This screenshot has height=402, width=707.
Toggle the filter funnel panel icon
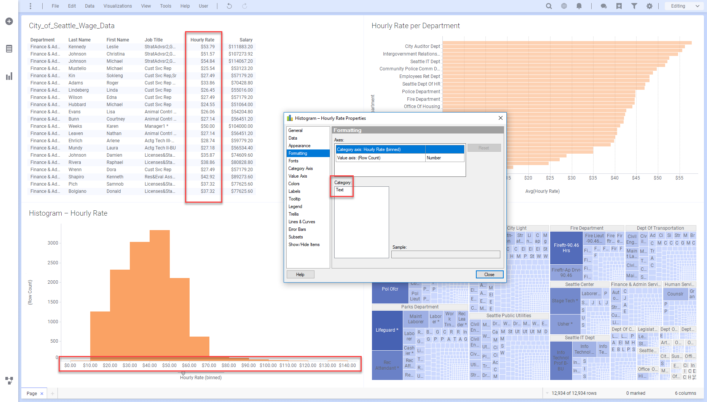click(x=634, y=6)
